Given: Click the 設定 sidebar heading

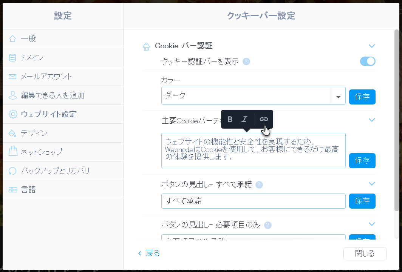Looking at the screenshot, I should (x=63, y=16).
